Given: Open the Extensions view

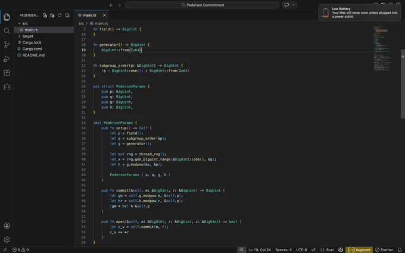Looking at the screenshot, I should 7,73.
